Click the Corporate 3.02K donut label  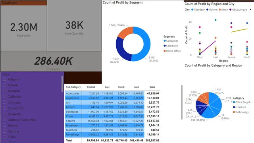click(115, 60)
